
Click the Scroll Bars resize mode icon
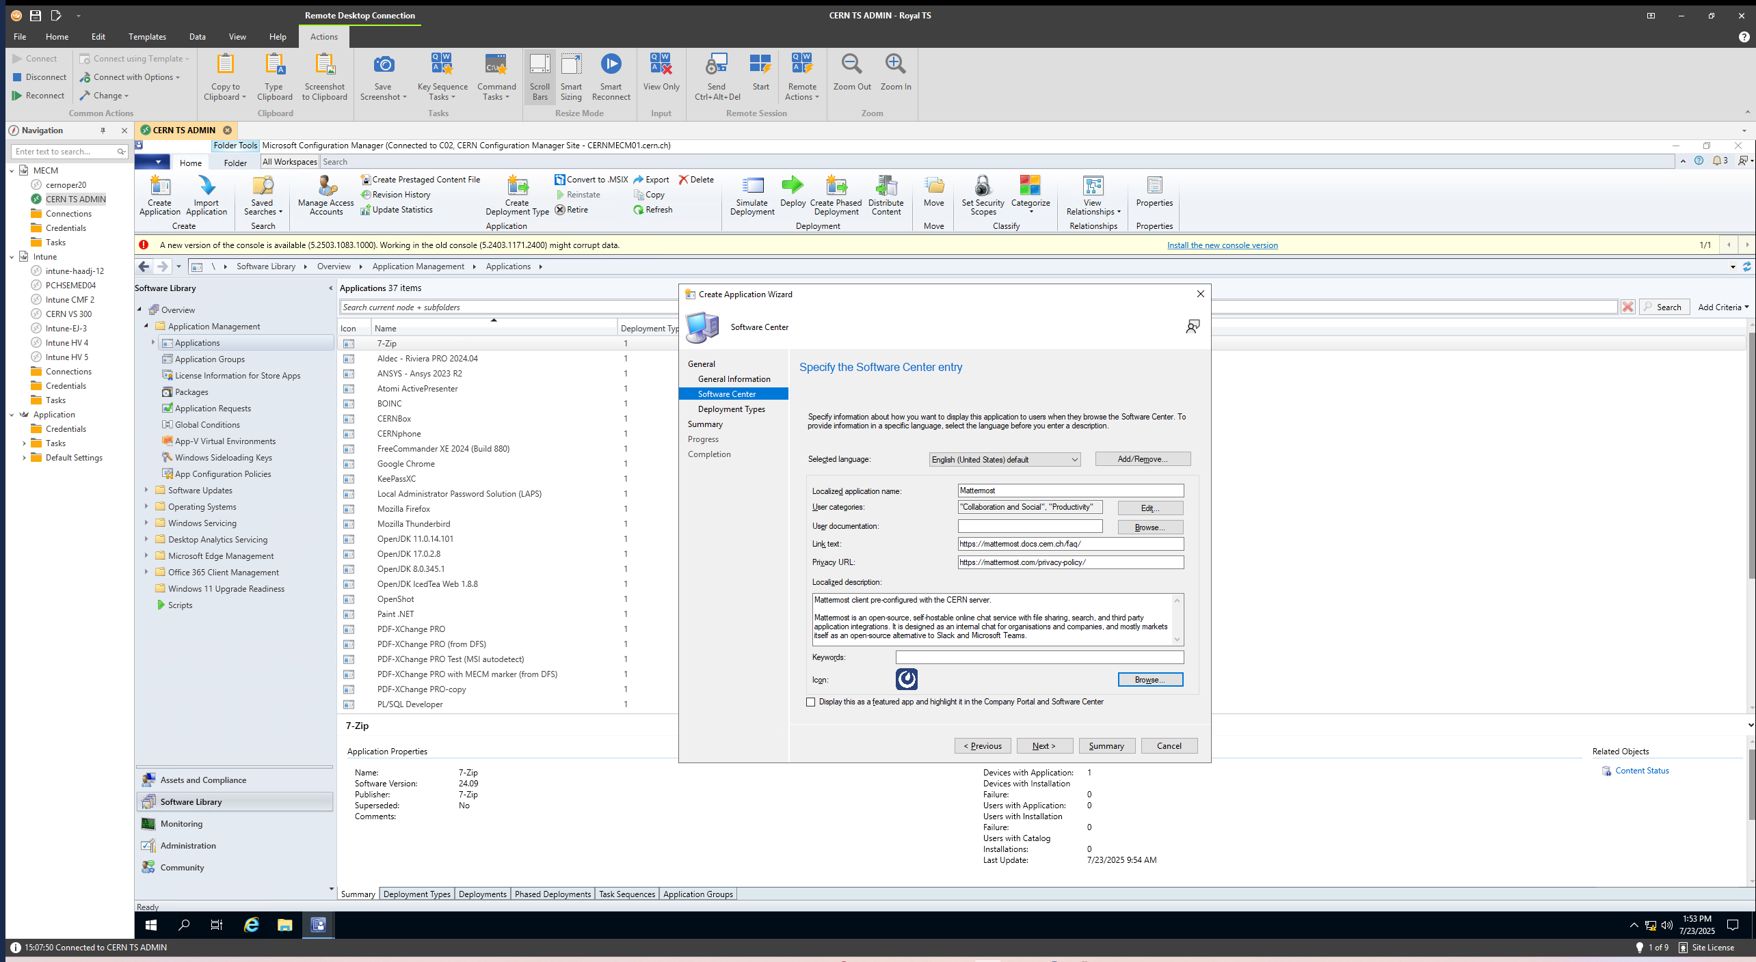click(x=540, y=77)
